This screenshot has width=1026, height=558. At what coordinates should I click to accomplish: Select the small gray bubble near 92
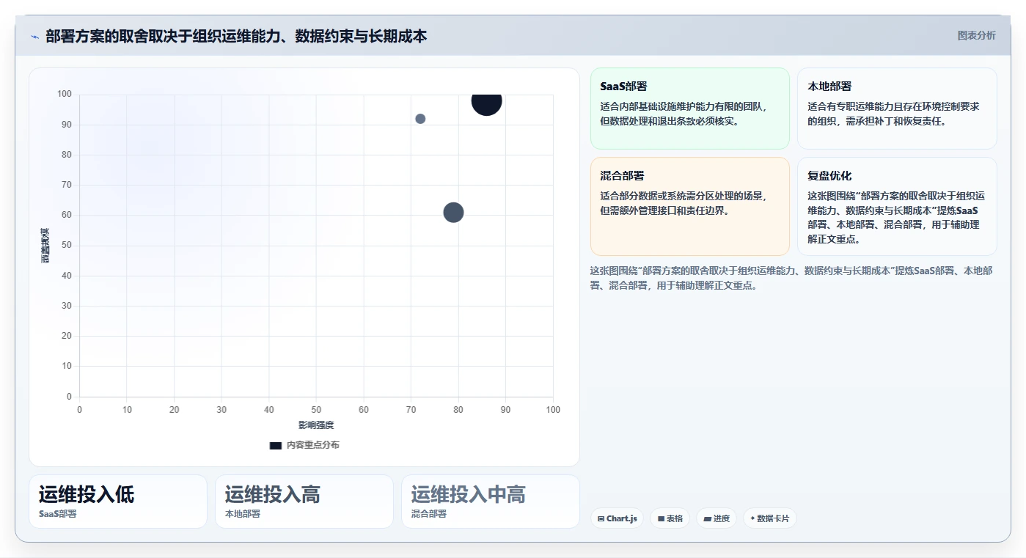point(420,119)
